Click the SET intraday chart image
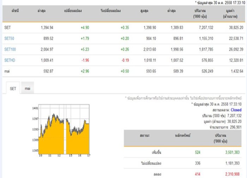247x178 pixels. click(x=61, y=130)
